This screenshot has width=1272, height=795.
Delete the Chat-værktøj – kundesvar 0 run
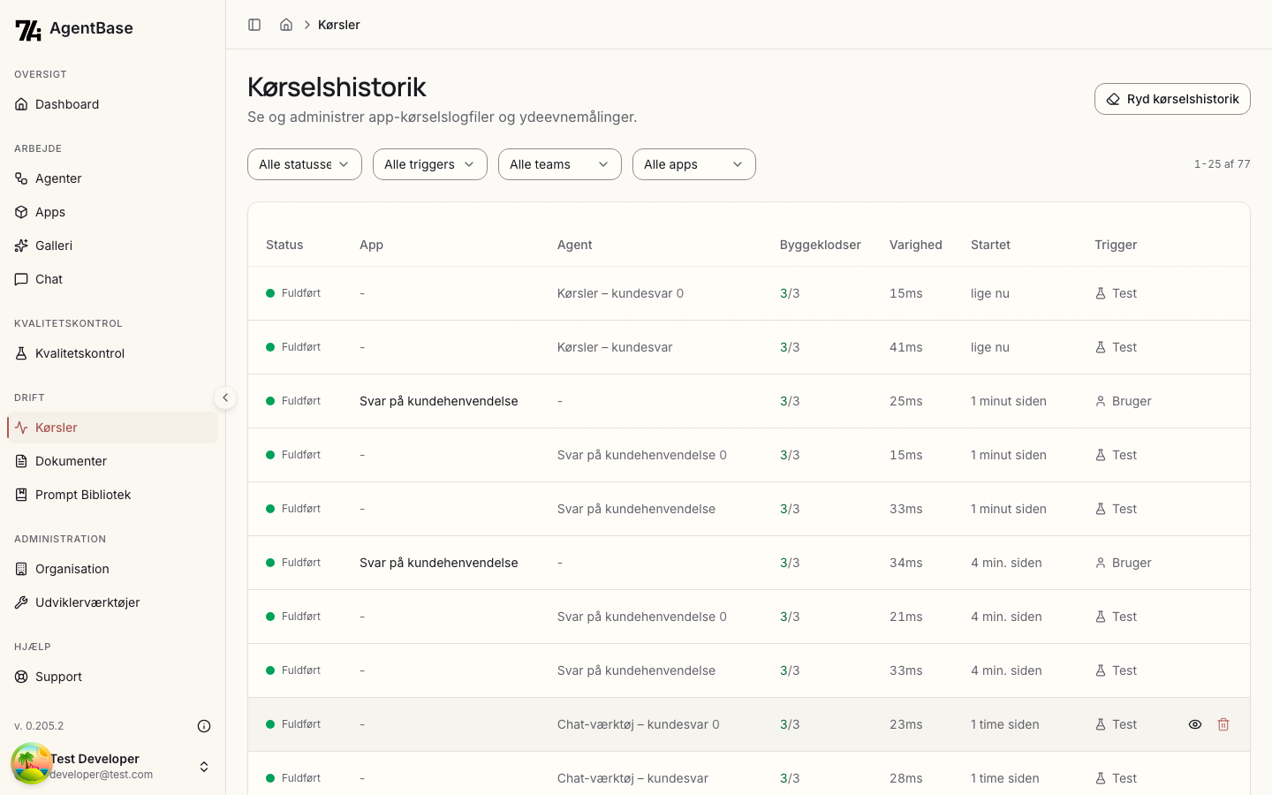(1223, 724)
